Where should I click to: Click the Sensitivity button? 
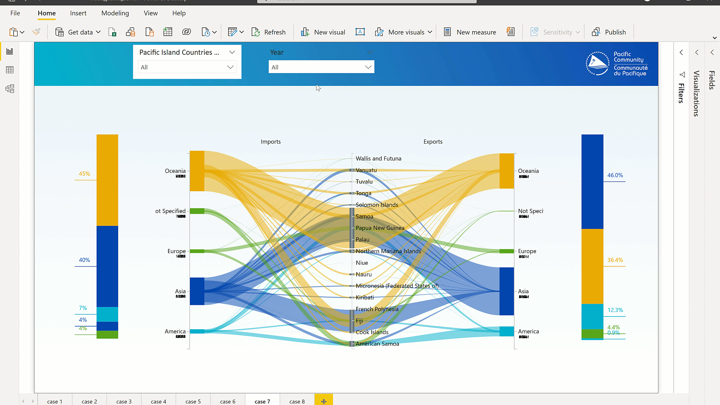(x=554, y=32)
